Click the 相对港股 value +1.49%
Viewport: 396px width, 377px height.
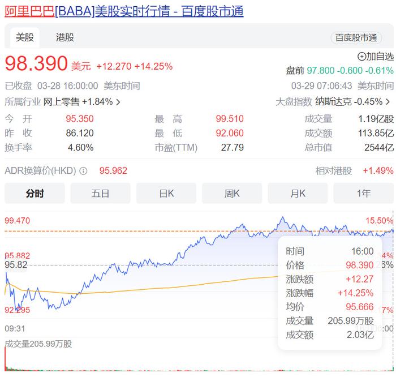[378, 171]
